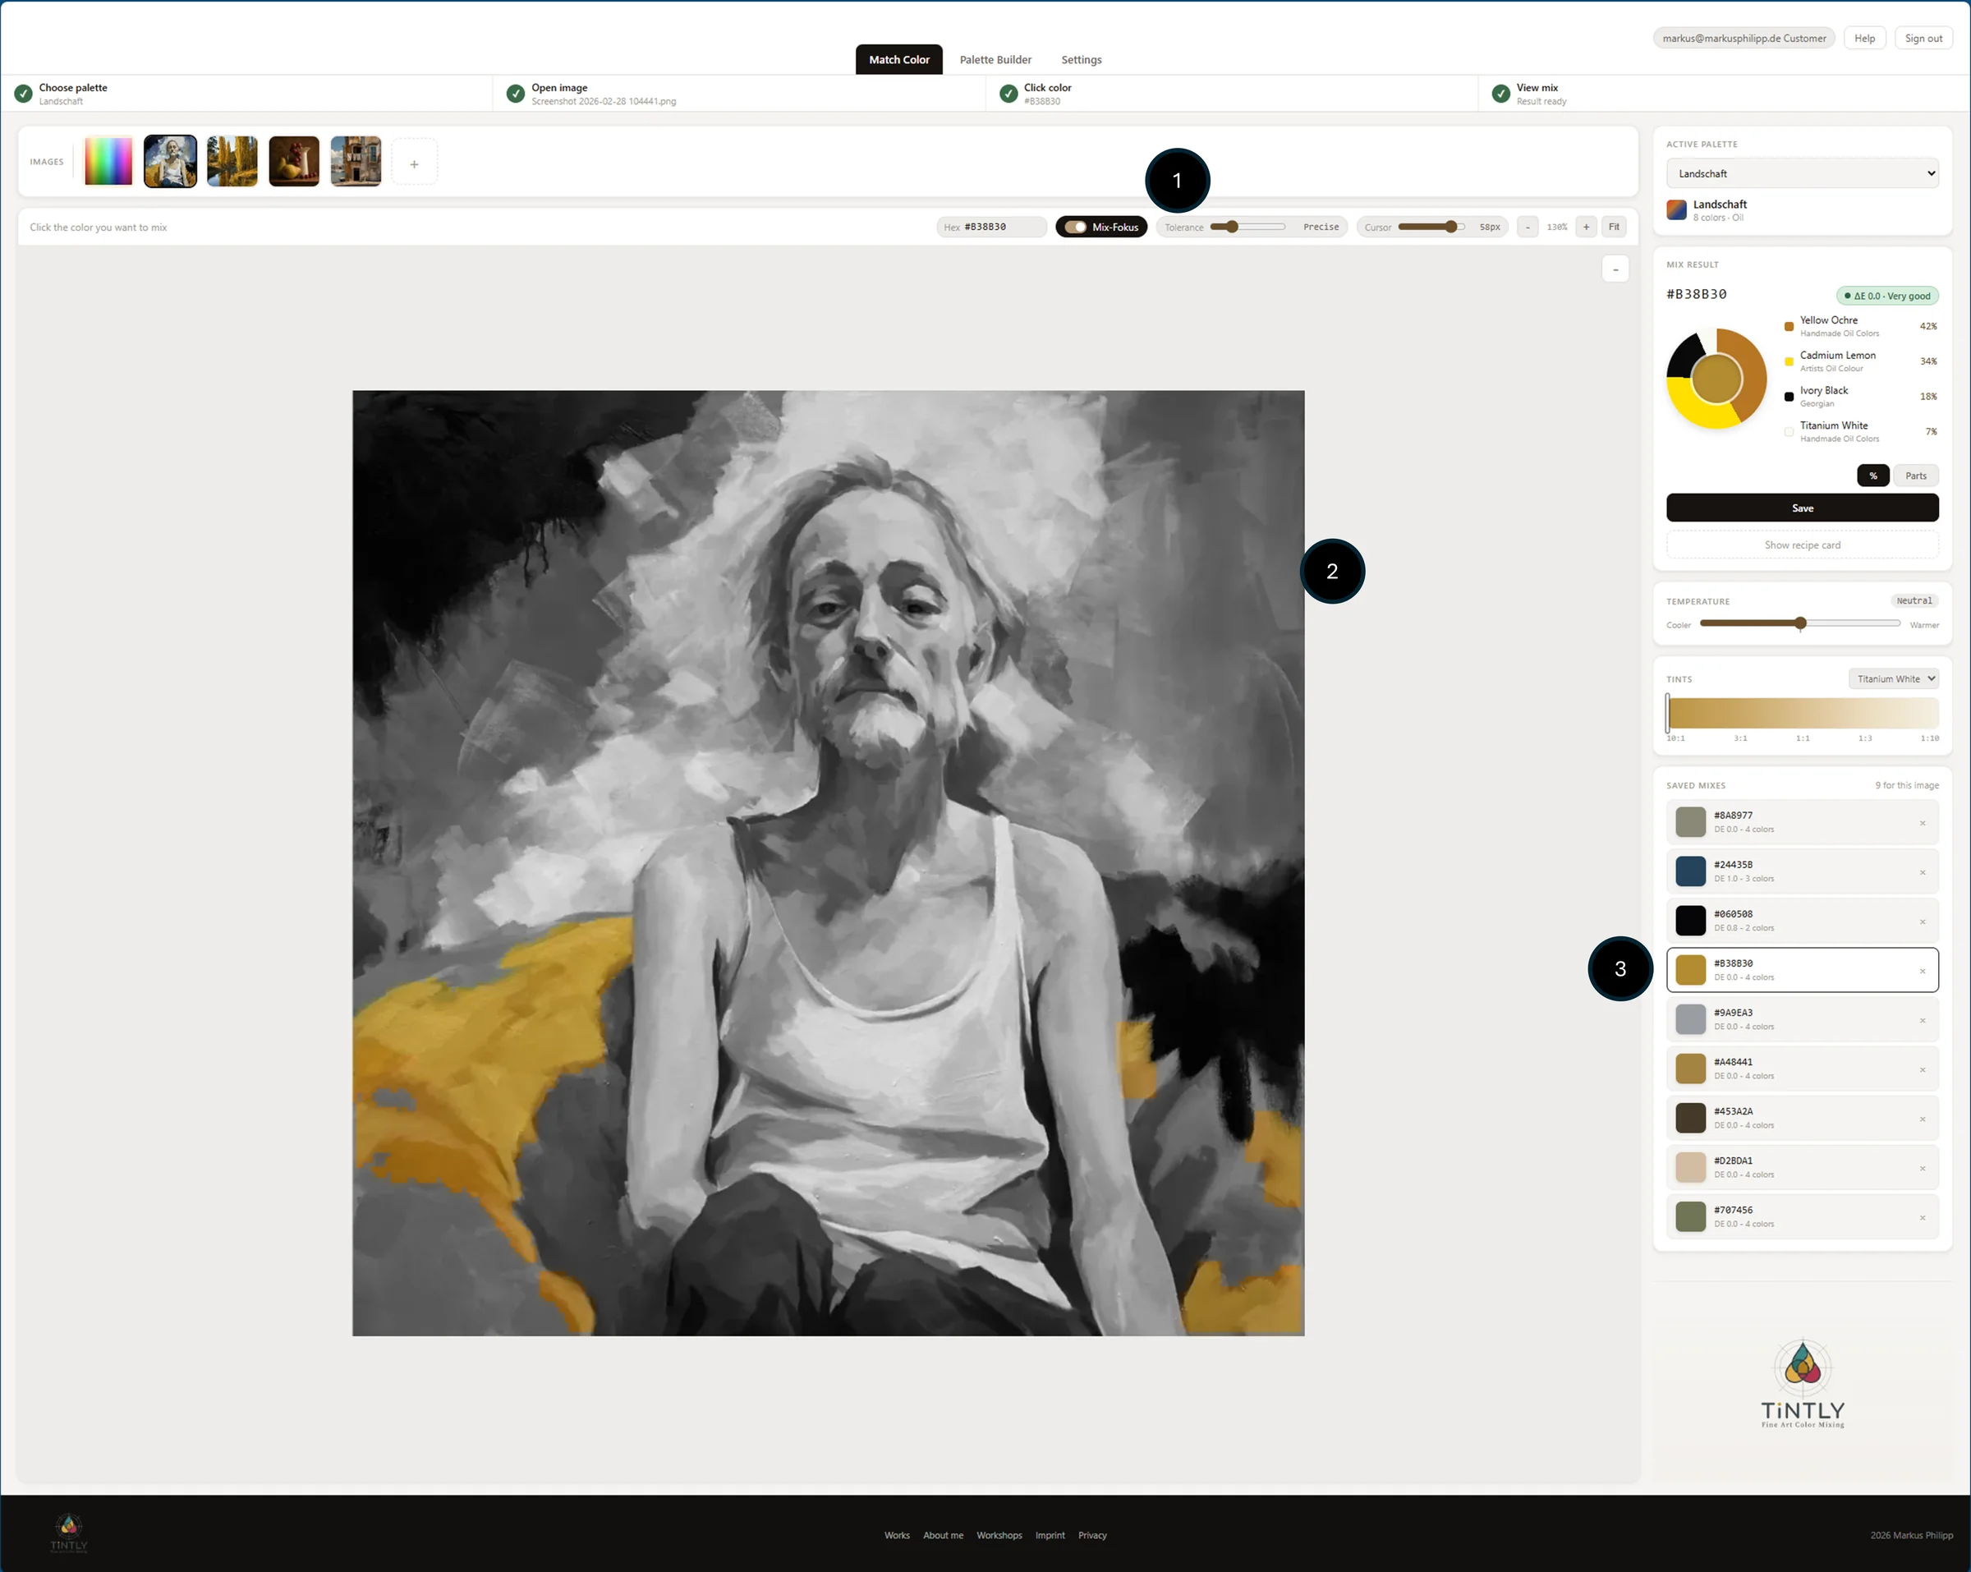Add a new image with plus tile
This screenshot has height=1572, width=1971.
tap(414, 163)
